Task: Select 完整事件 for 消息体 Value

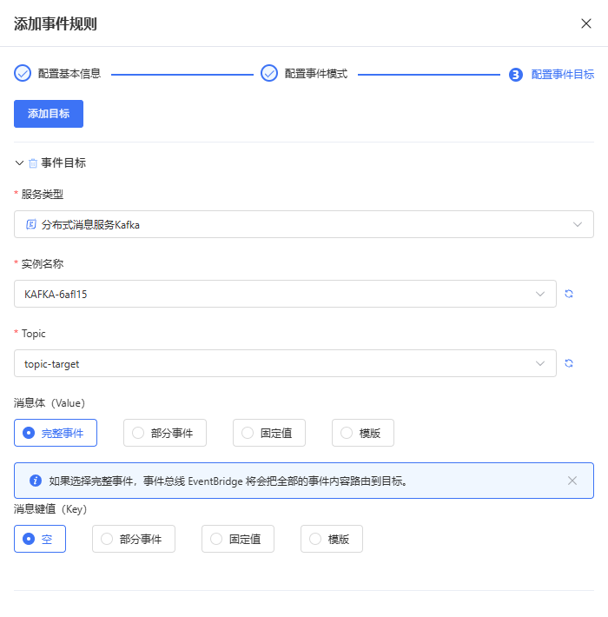Action: pyautogui.click(x=56, y=433)
